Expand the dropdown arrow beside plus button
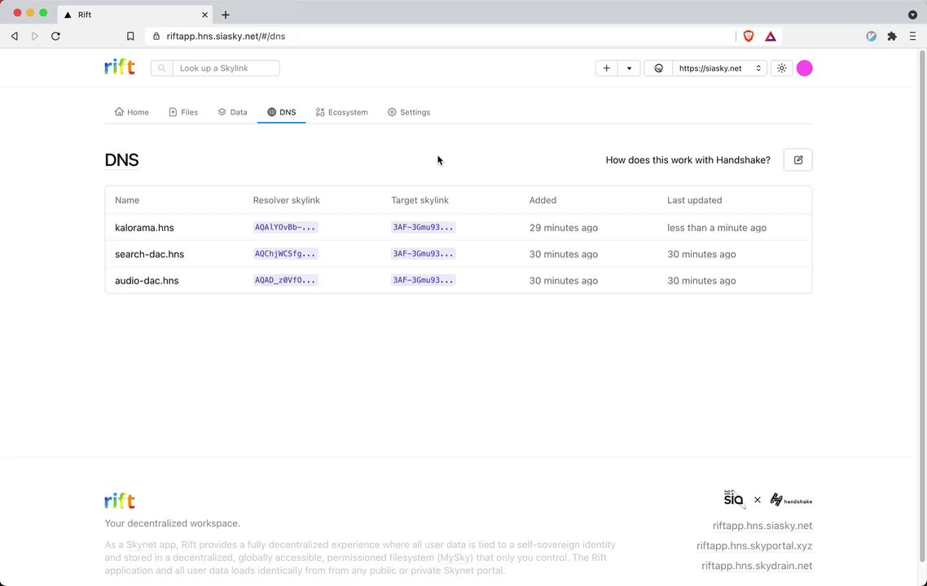The height and width of the screenshot is (586, 927). pos(629,68)
